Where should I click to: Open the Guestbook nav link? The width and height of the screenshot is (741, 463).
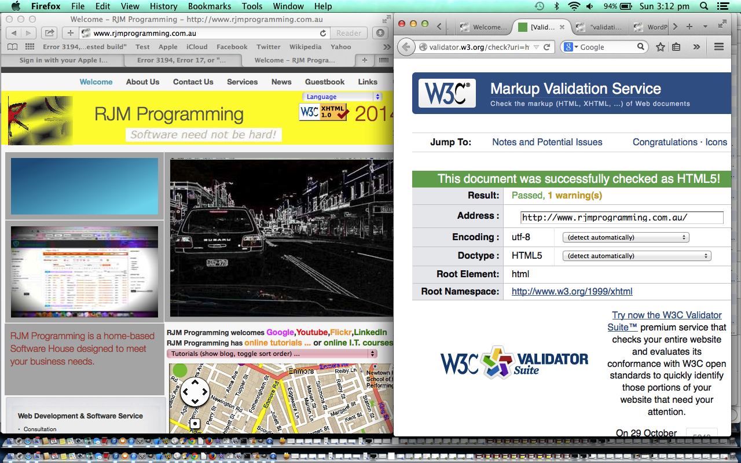[x=325, y=82]
